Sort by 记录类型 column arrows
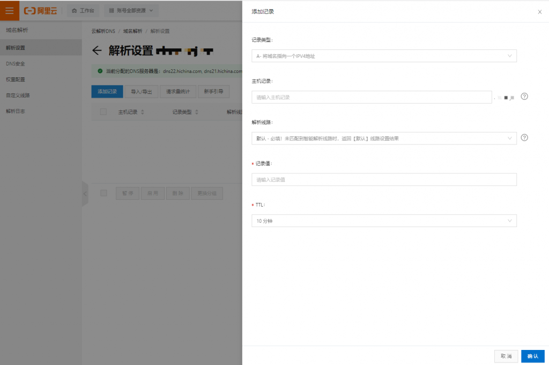Screen dimensions: 549x365 coord(197,112)
